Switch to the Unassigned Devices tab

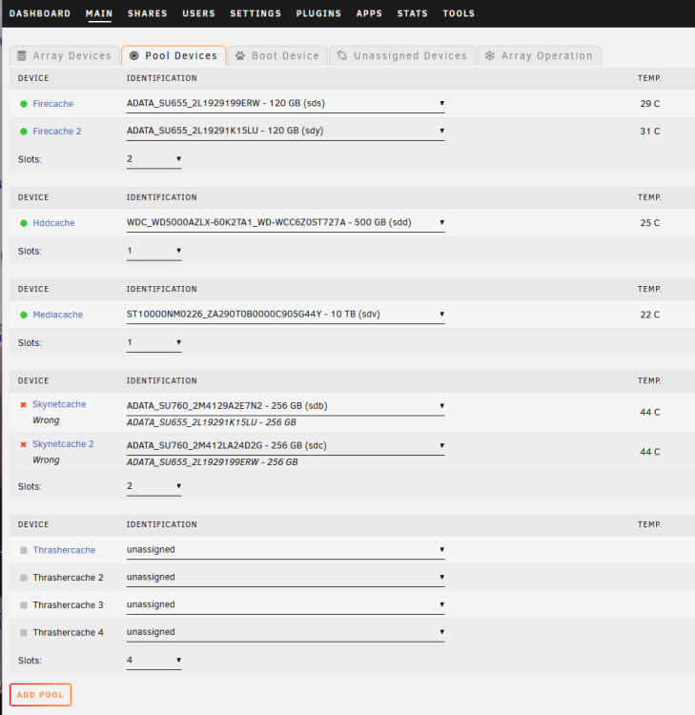(402, 55)
